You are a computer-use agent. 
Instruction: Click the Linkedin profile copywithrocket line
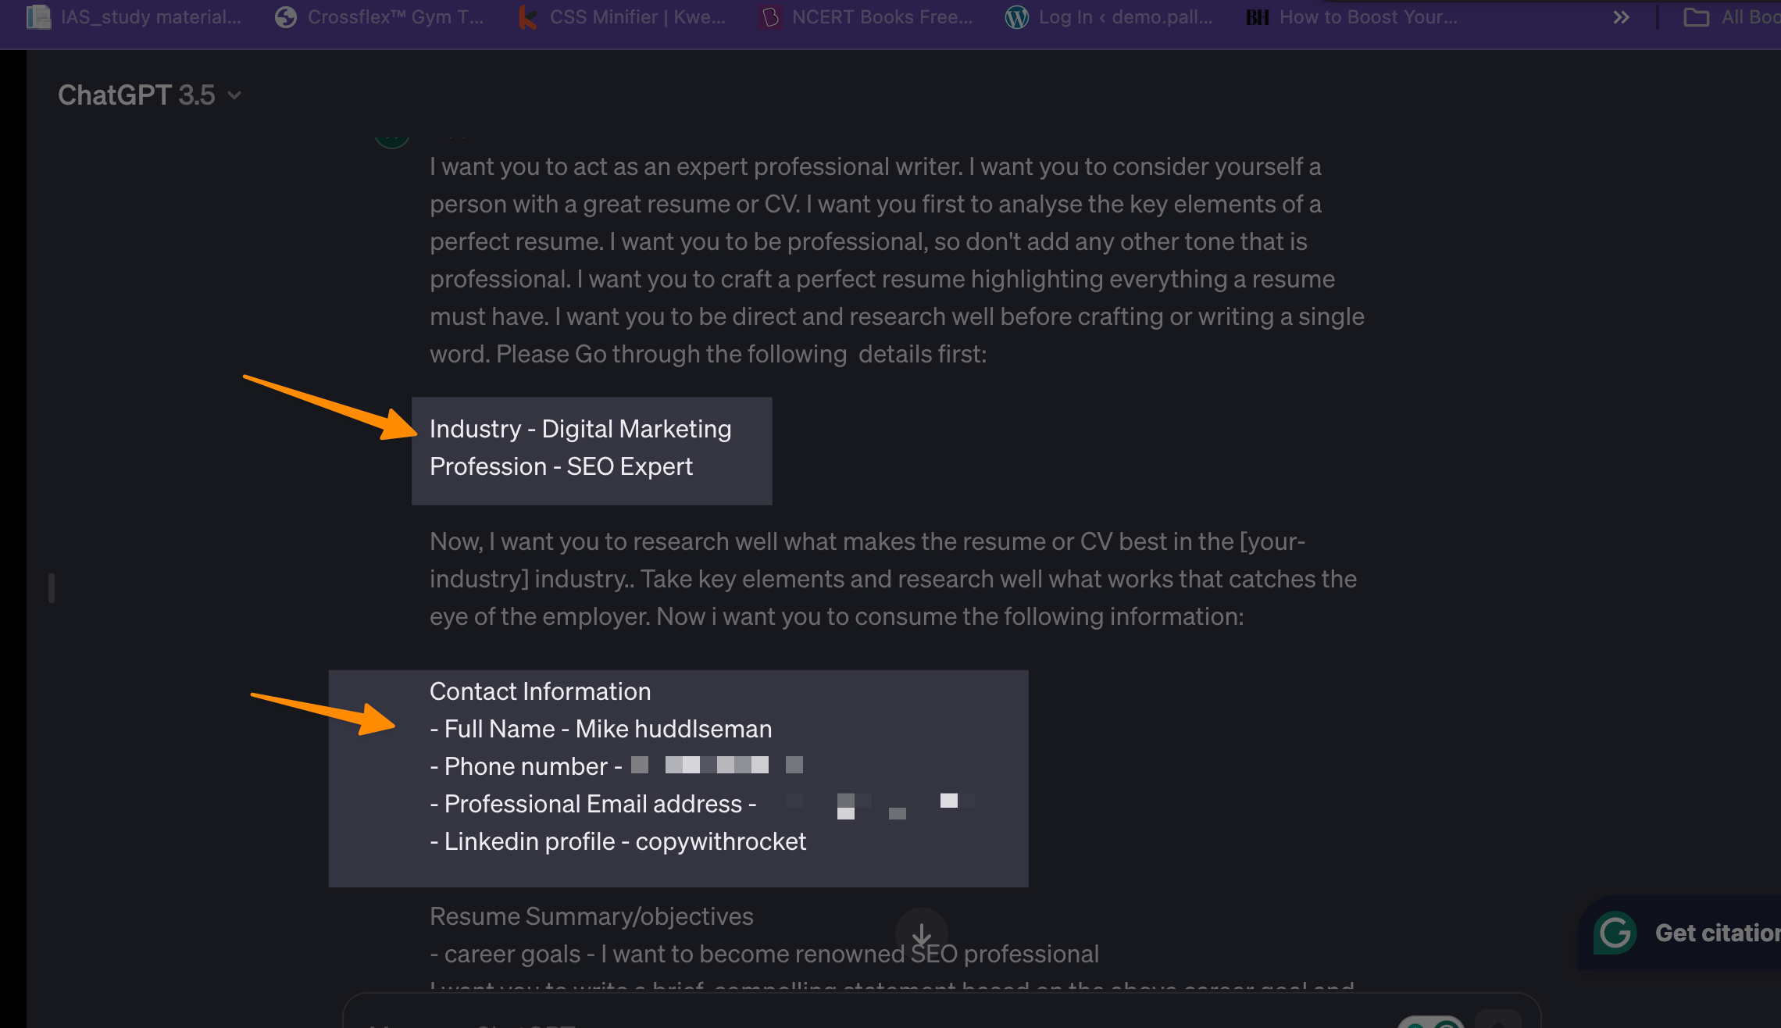tap(617, 841)
